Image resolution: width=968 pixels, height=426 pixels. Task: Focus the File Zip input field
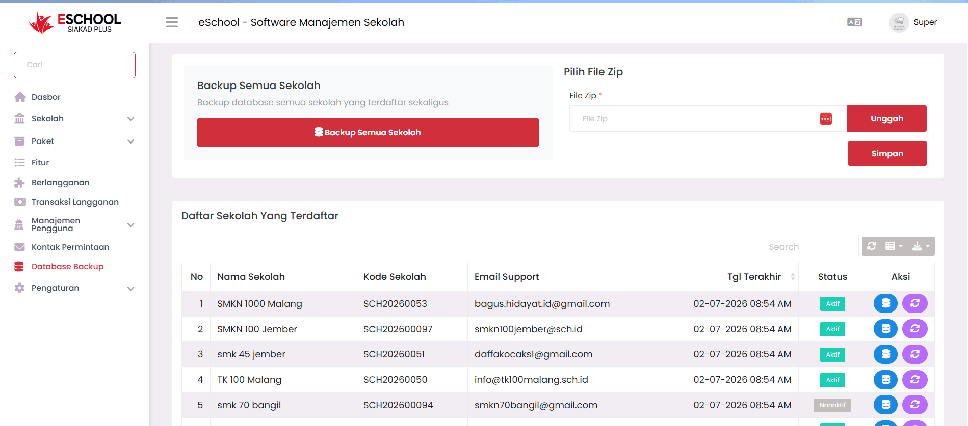(x=708, y=119)
